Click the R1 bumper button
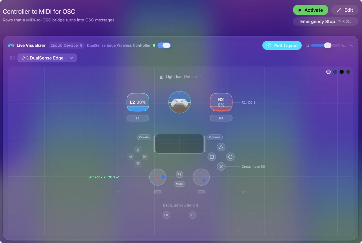The height and width of the screenshot is (243, 362). [221, 118]
